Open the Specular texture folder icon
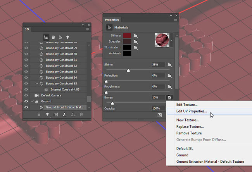 [x=135, y=41]
